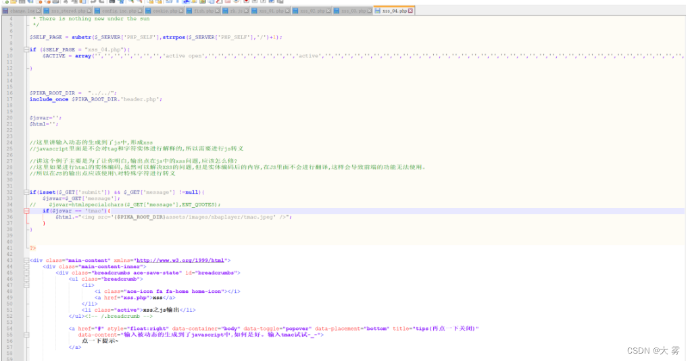The width and height of the screenshot is (690, 361).
Task: Click the '$SELF_PAGE = substr' statement on line 7
Action: 156,37
